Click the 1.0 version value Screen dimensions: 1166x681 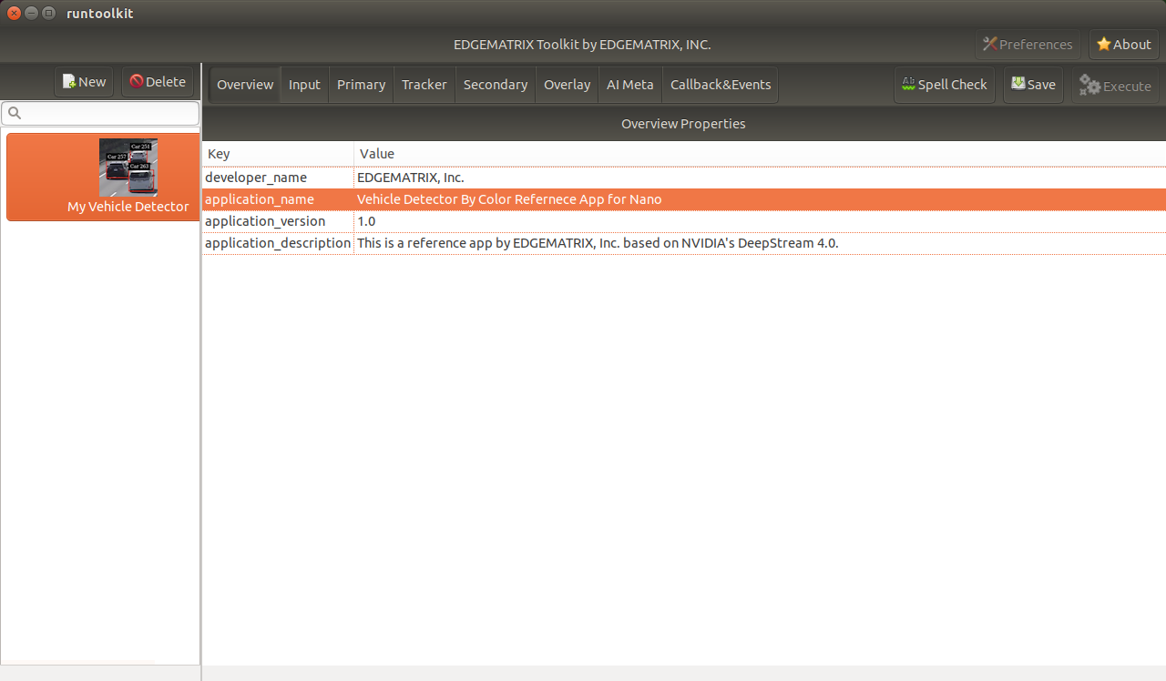760,221
